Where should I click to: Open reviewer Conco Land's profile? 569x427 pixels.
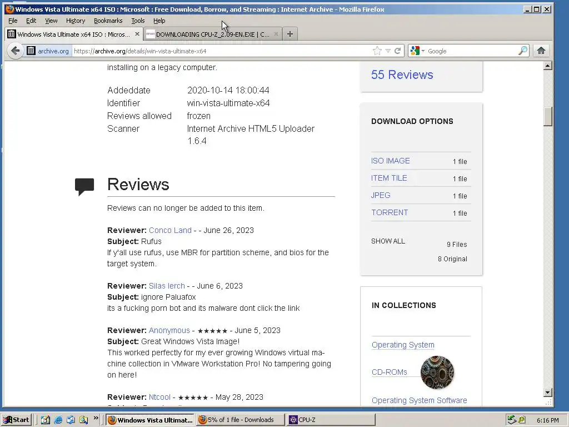(x=170, y=230)
